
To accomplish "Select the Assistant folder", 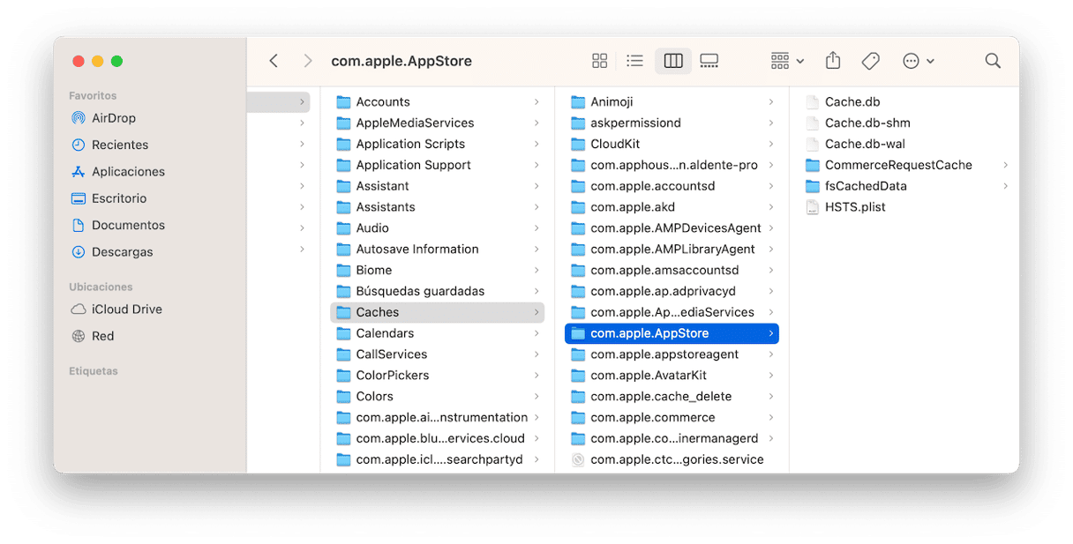I will (x=438, y=186).
